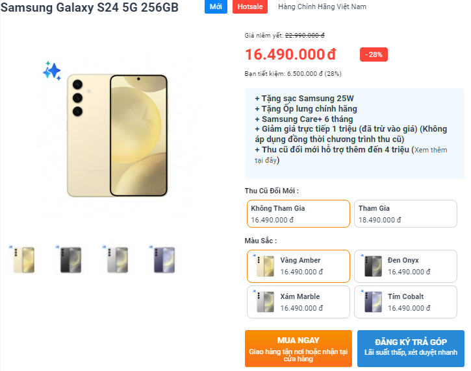Choose the Tím Cobalt color option

click(405, 302)
